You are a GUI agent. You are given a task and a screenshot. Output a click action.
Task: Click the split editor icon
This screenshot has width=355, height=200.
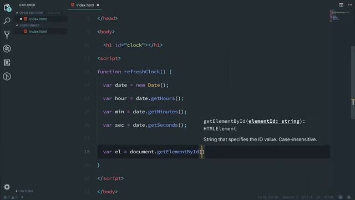(341, 5)
